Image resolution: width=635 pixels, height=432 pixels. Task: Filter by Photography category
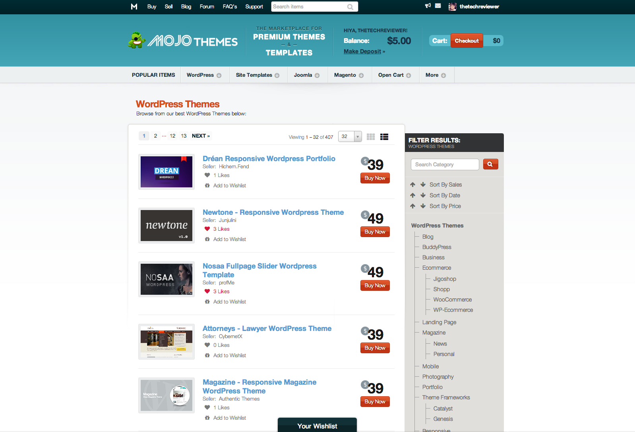pos(438,377)
